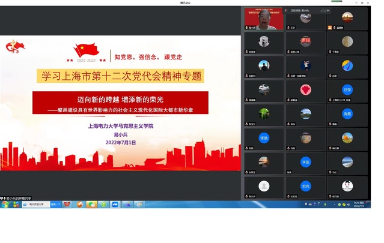Select the participant with blue-yellow abstract avatar

click(x=347, y=67)
